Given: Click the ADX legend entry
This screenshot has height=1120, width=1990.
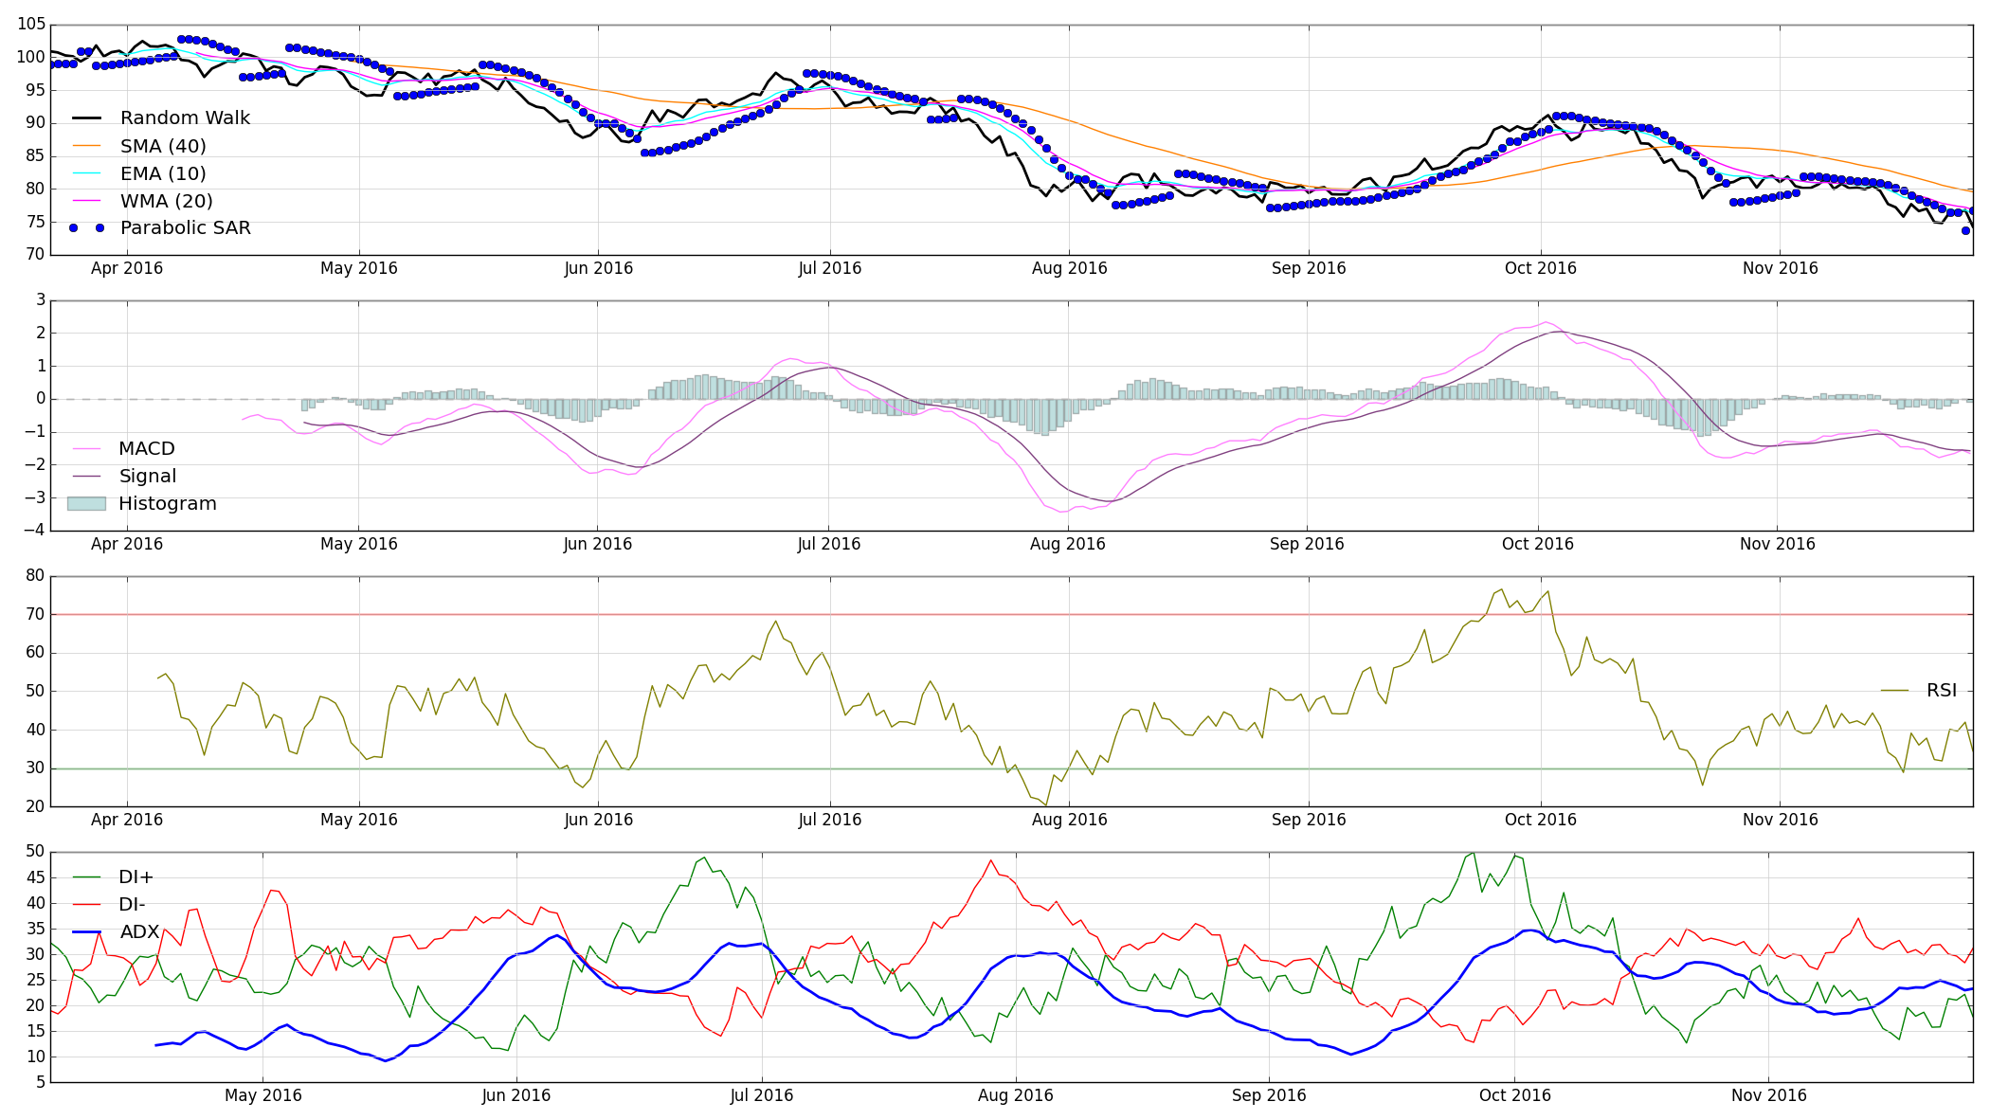Looking at the screenshot, I should coord(139,932).
